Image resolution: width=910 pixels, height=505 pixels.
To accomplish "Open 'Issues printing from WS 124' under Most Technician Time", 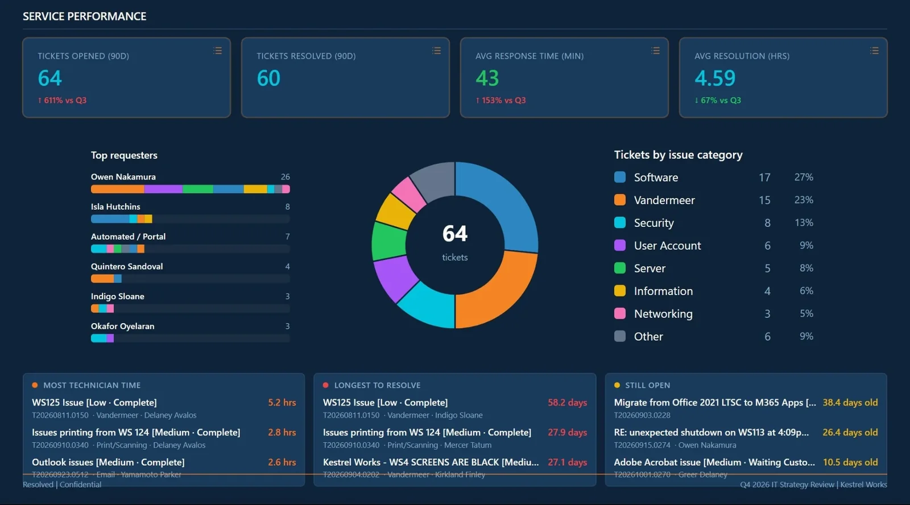I will [x=136, y=432].
